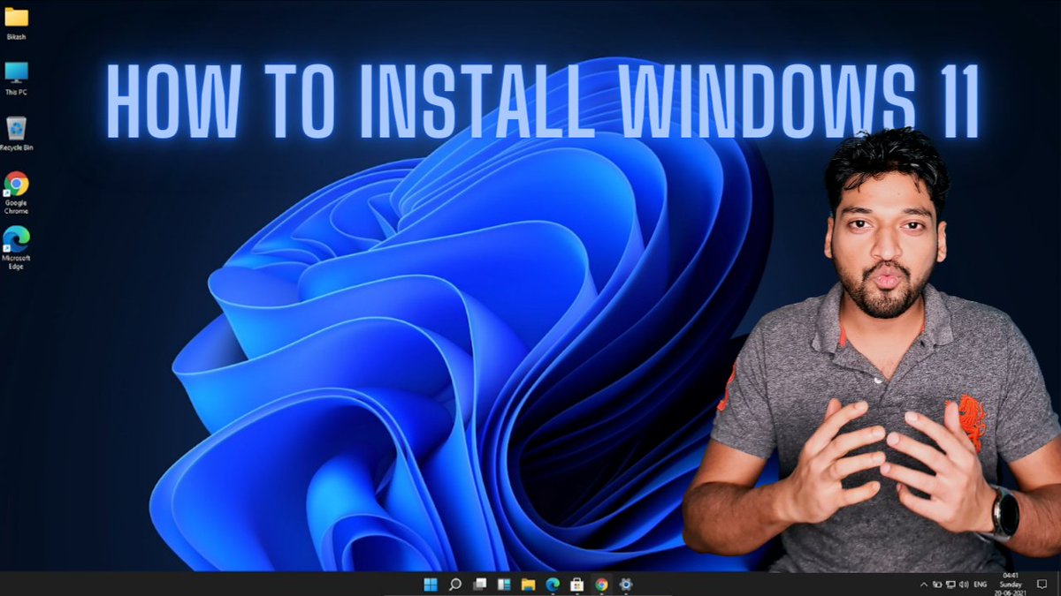The width and height of the screenshot is (1061, 596).
Task: Open the Windows Start menu
Action: 431,585
